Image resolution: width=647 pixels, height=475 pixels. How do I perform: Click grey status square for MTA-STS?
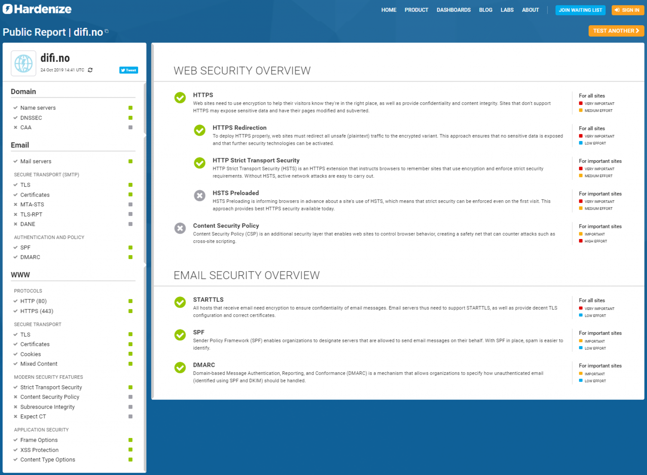(x=130, y=204)
